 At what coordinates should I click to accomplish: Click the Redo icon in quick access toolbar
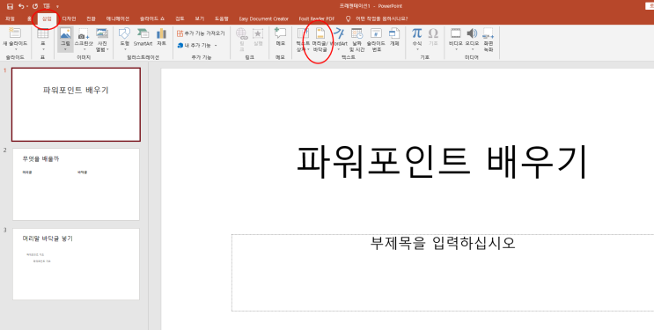coord(35,6)
